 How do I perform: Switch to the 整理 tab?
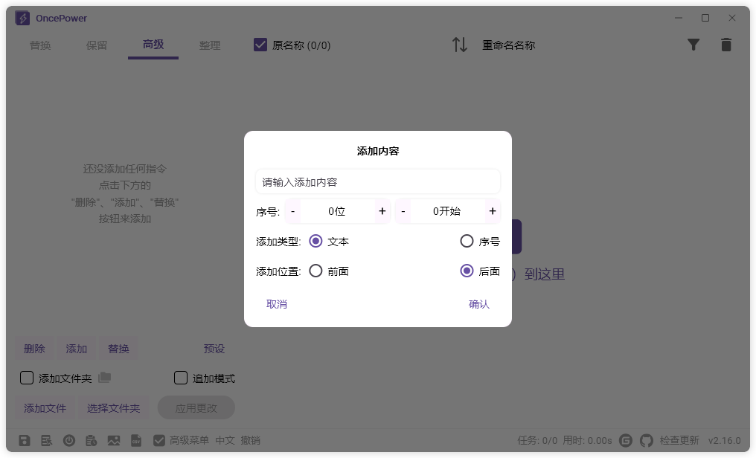[210, 45]
